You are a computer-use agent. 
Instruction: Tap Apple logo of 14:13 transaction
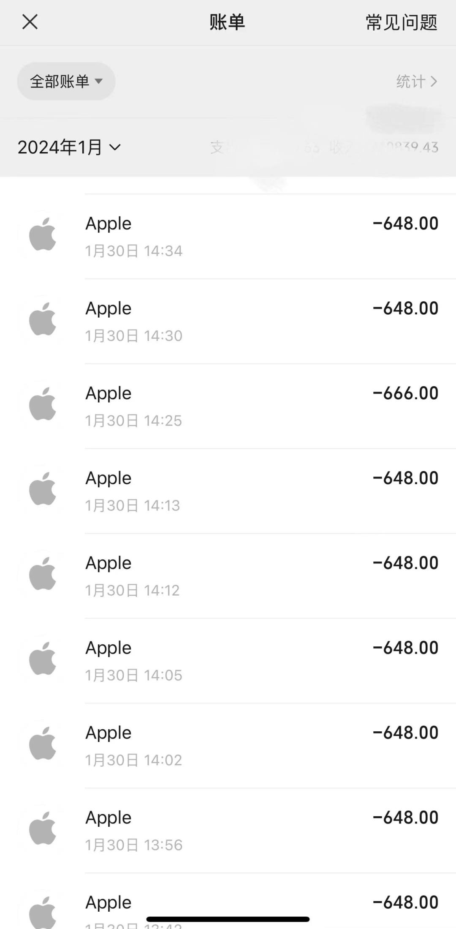pos(43,489)
